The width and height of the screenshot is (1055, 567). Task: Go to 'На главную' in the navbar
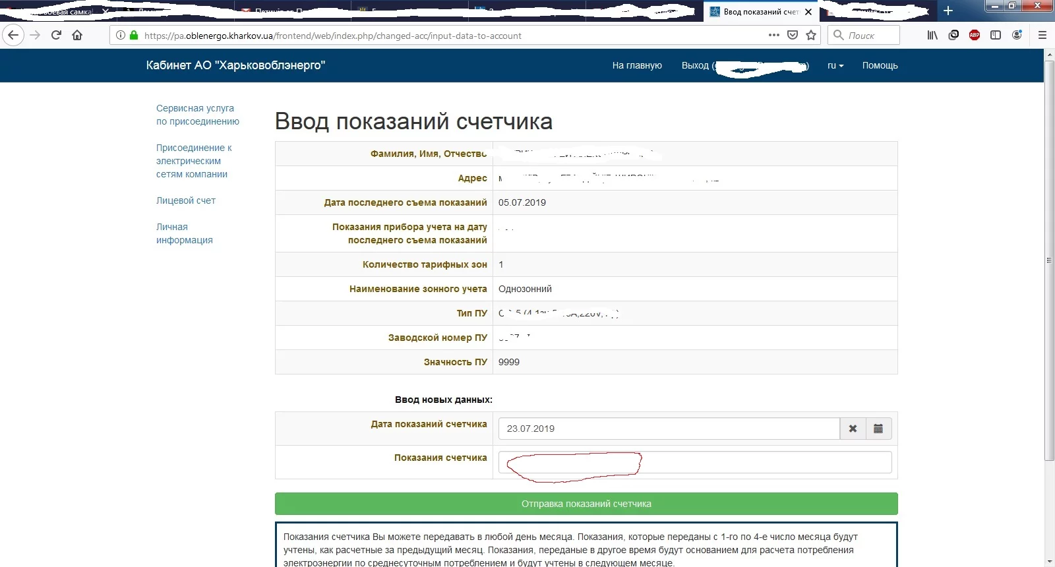click(637, 65)
